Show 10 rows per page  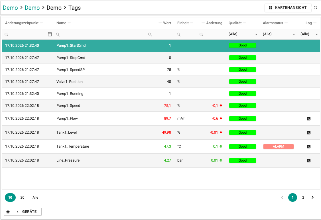10,197
